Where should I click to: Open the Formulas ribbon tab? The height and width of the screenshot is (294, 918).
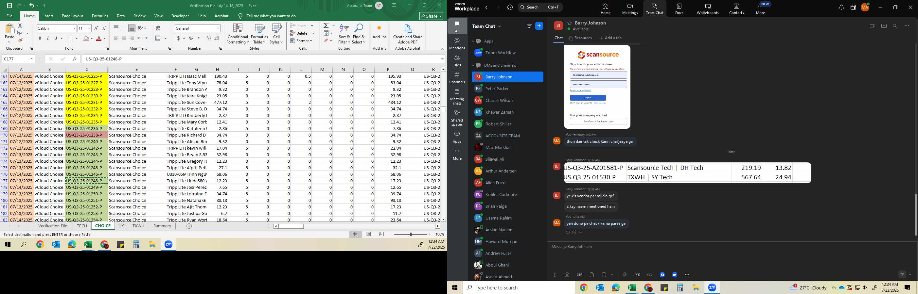pos(100,16)
